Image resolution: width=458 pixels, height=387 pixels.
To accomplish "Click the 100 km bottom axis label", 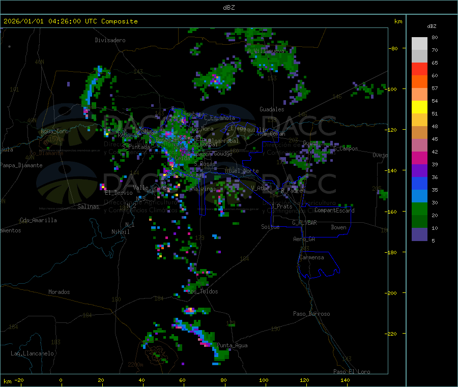I will [x=264, y=380].
